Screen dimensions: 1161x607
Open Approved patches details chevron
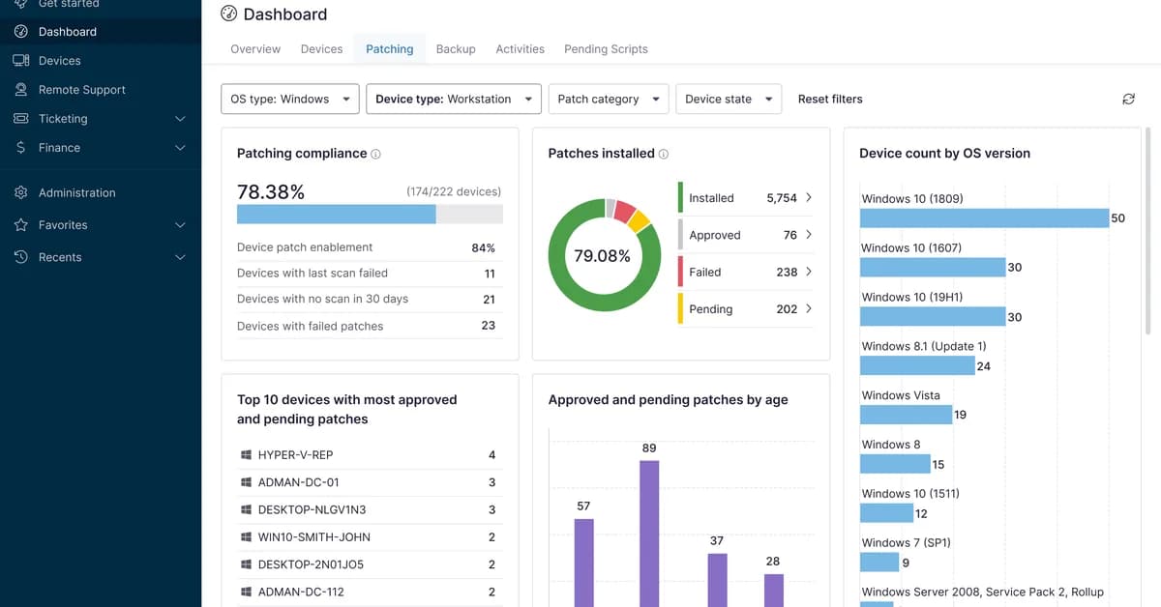coord(809,234)
